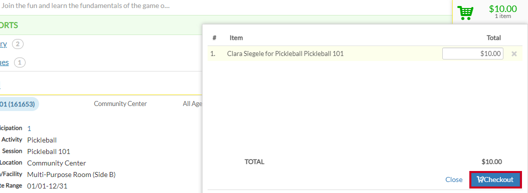Image resolution: width=528 pixels, height=193 pixels.
Task: Open the green shopping cart icon
Action: tap(465, 12)
